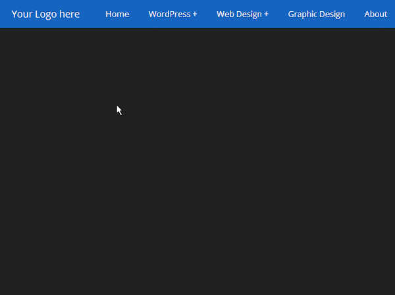Open the Home menu item

[117, 14]
